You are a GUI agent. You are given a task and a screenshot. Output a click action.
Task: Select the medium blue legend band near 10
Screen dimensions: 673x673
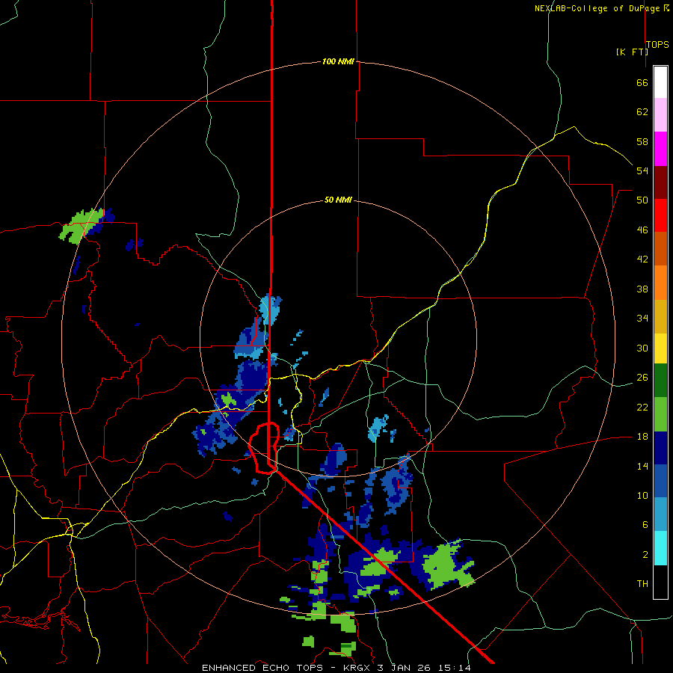tap(660, 481)
